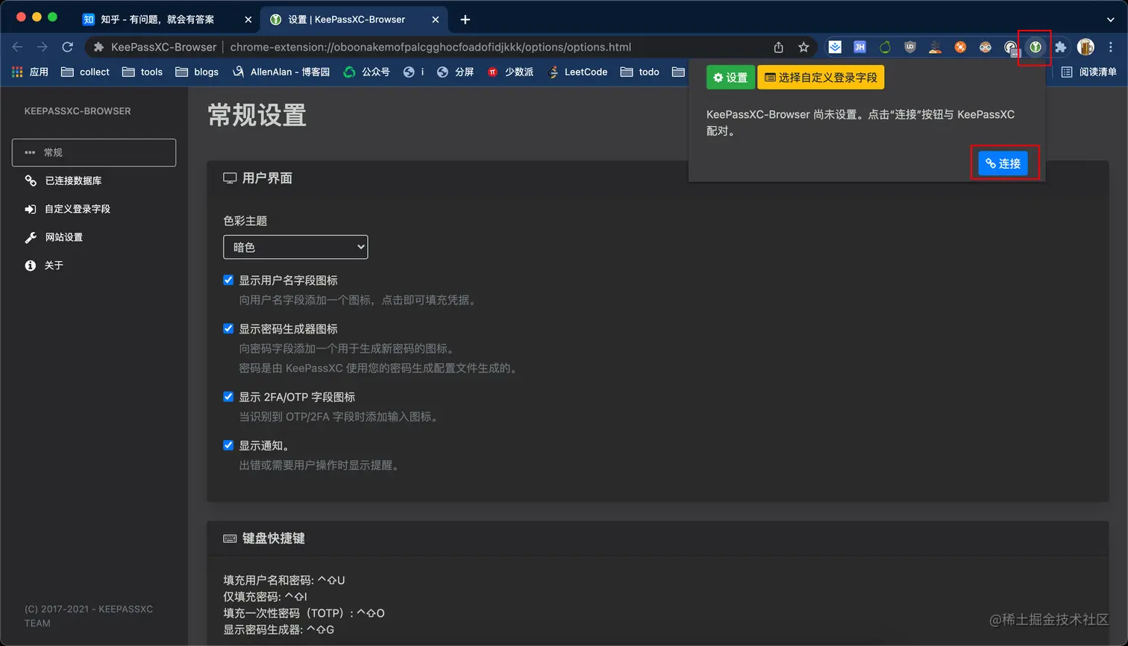Toggle 显示 2FA/OTP 字段图标 checkbox
The height and width of the screenshot is (646, 1128).
[228, 396]
